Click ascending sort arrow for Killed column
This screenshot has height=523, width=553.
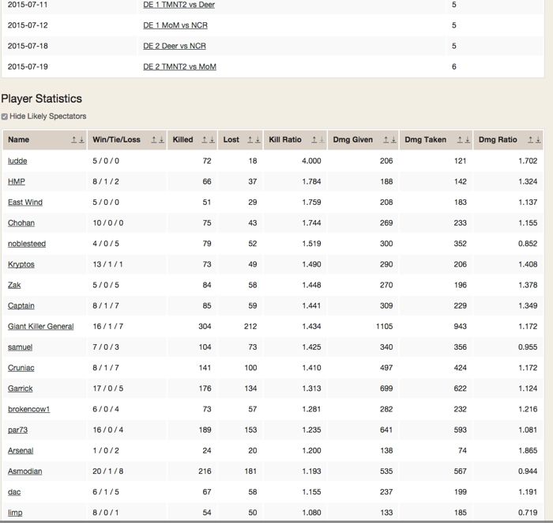click(203, 140)
